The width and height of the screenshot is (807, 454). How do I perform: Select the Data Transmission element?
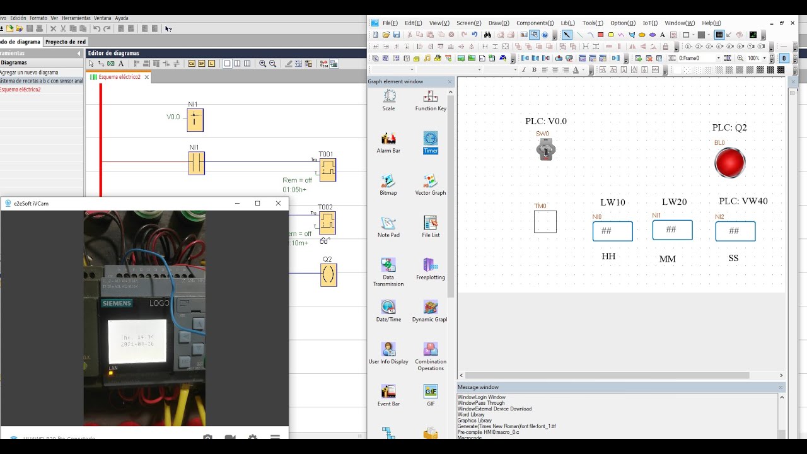point(388,272)
